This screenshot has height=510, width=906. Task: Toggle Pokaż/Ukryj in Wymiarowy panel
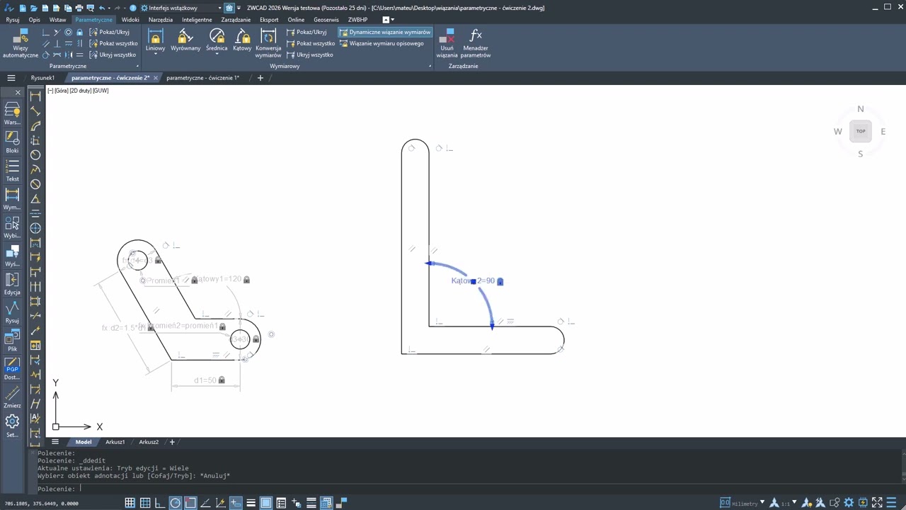(306, 32)
